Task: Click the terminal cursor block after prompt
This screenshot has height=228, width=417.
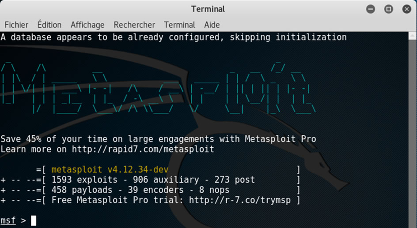Action: click(34, 221)
